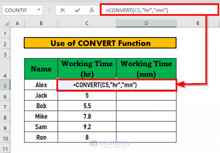Click empty mm cell in Ron's row
Viewport: 220px width, 153px height.
coord(146,137)
